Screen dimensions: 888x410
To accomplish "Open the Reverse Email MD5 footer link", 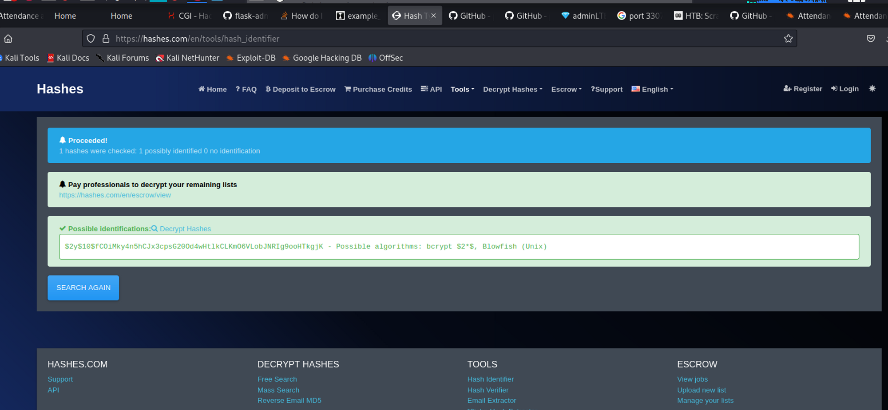I will [289, 400].
